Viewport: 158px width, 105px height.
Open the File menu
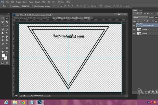tap(8, 2)
